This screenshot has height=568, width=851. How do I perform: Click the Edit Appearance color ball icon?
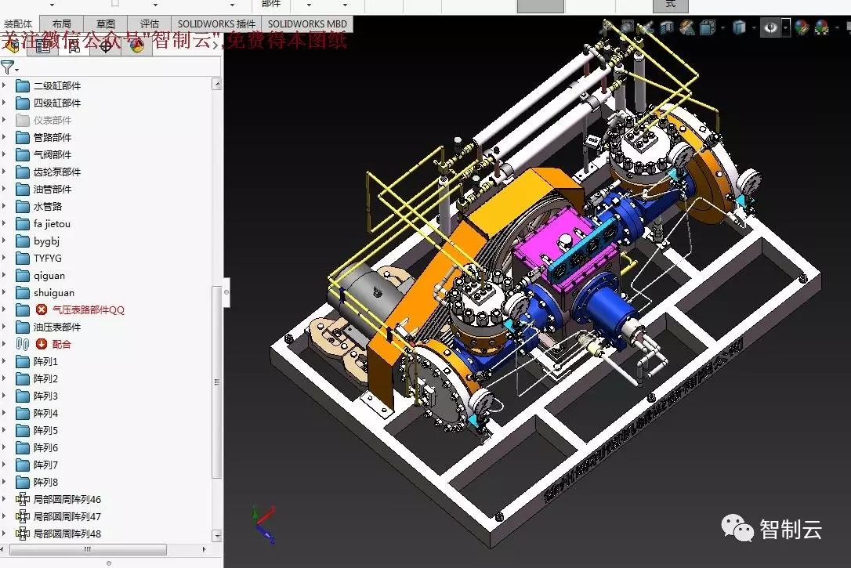[x=801, y=27]
